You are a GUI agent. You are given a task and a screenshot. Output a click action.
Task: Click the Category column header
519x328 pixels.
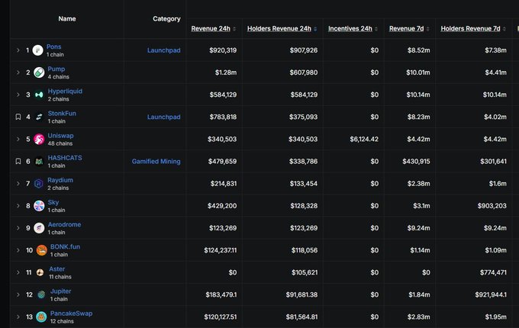166,19
